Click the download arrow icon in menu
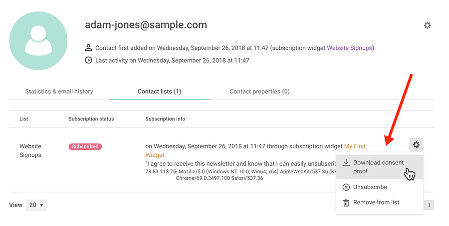449x226 pixels. tap(346, 163)
